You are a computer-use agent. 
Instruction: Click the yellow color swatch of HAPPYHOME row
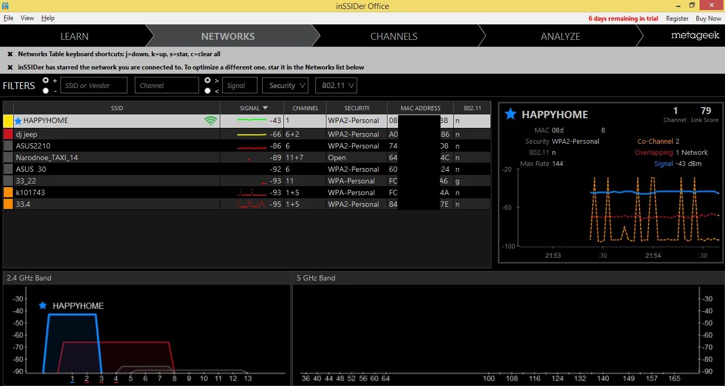pyautogui.click(x=8, y=121)
